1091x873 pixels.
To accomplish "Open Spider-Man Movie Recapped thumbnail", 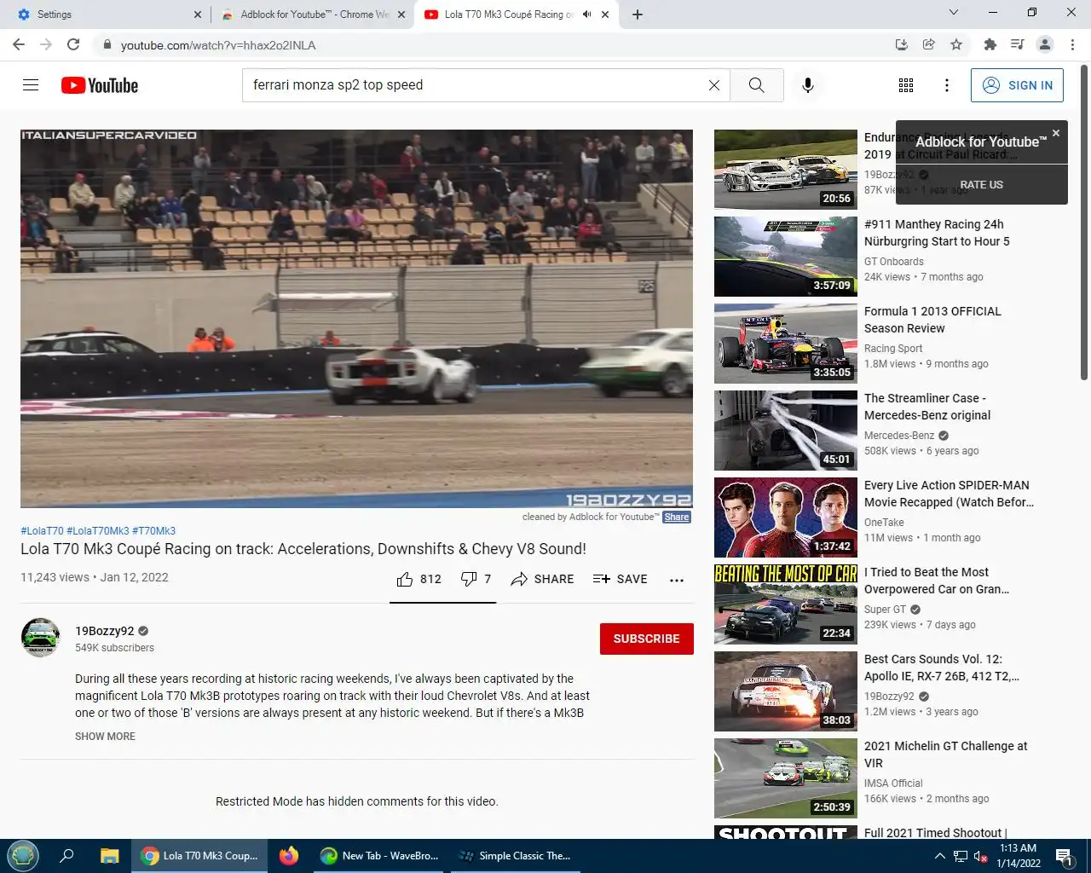I will coord(786,517).
